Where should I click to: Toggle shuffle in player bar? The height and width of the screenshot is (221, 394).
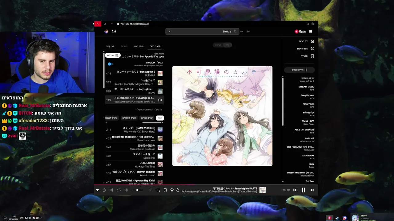point(111,190)
